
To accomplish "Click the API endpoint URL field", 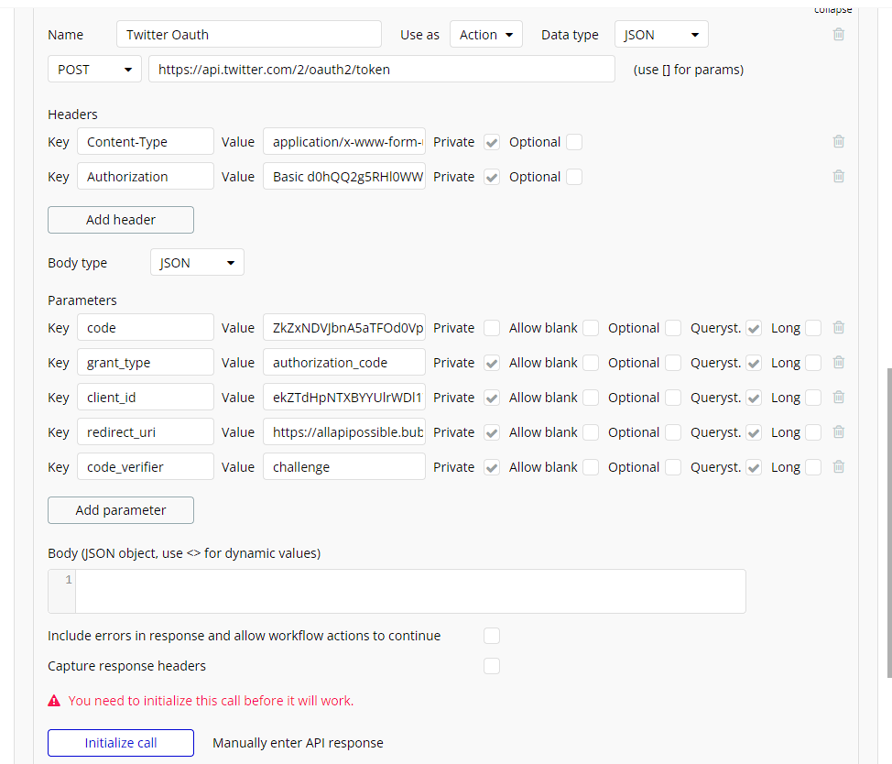I will click(381, 70).
